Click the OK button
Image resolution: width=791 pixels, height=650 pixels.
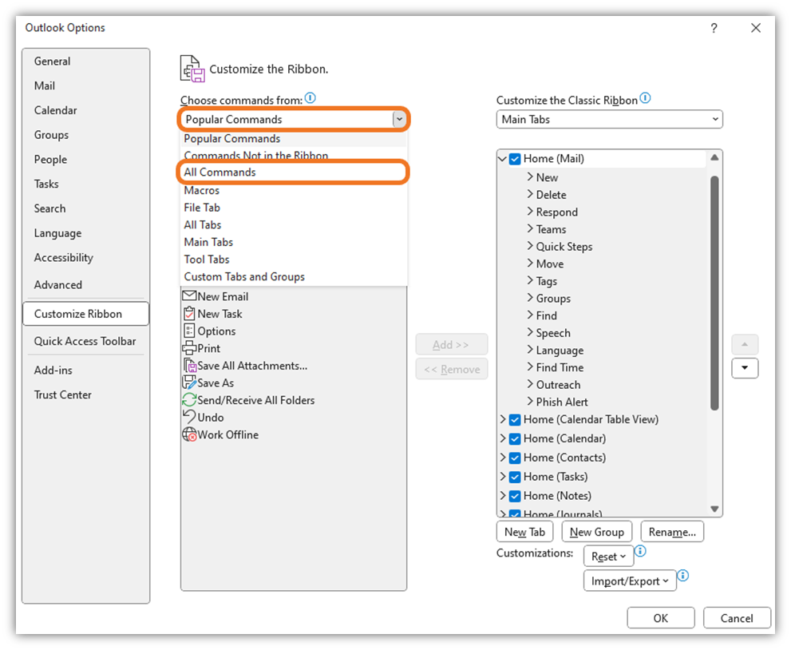click(x=661, y=618)
